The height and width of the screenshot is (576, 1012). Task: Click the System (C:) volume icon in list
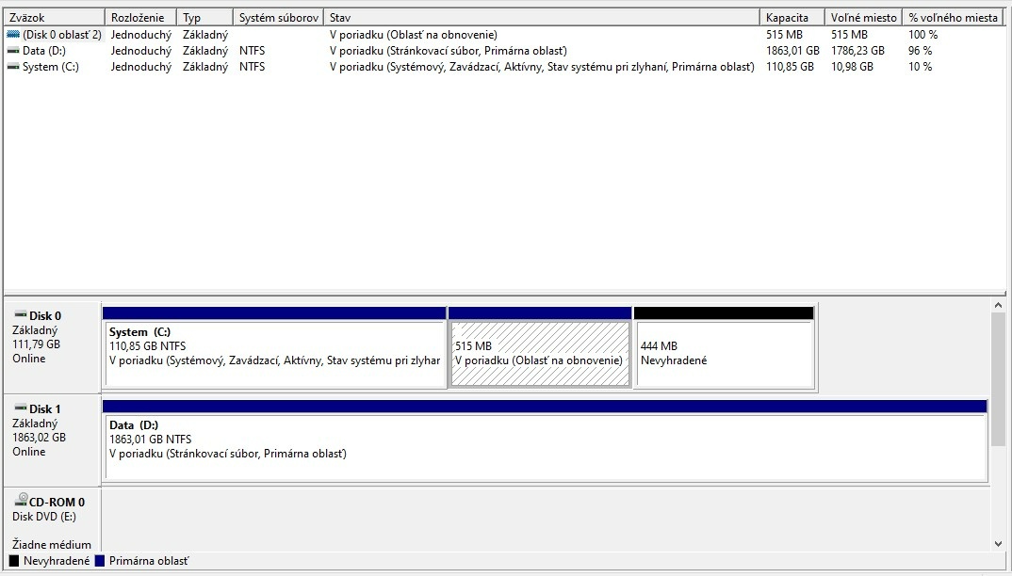pyautogui.click(x=13, y=67)
